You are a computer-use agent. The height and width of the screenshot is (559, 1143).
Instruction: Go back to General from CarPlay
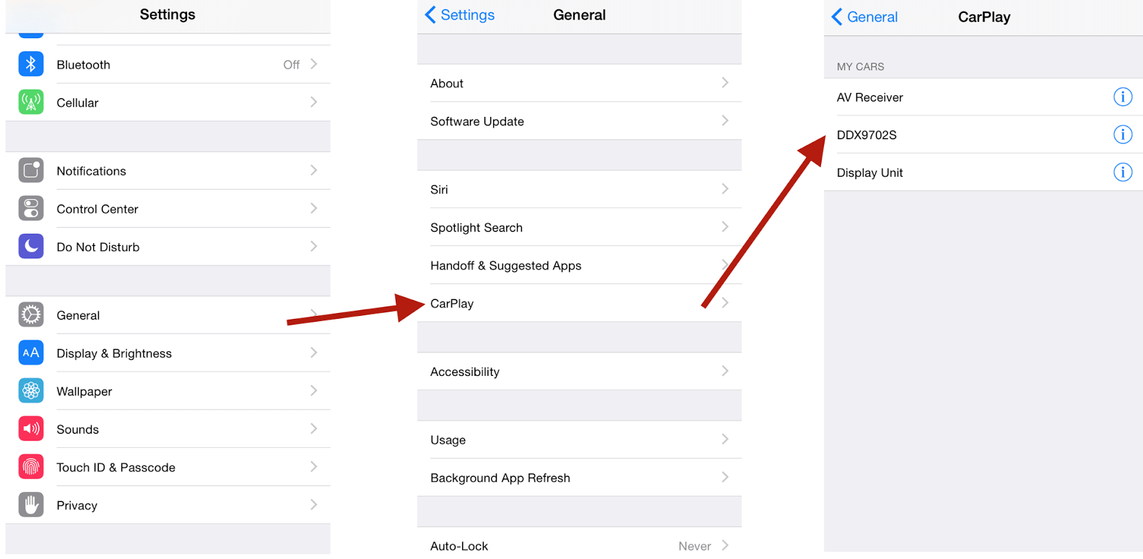coord(864,17)
